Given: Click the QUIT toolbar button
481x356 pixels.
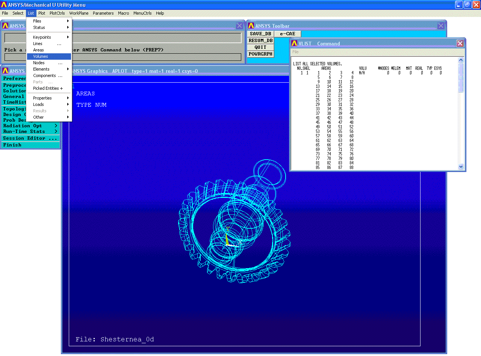Looking at the screenshot, I should pos(260,47).
